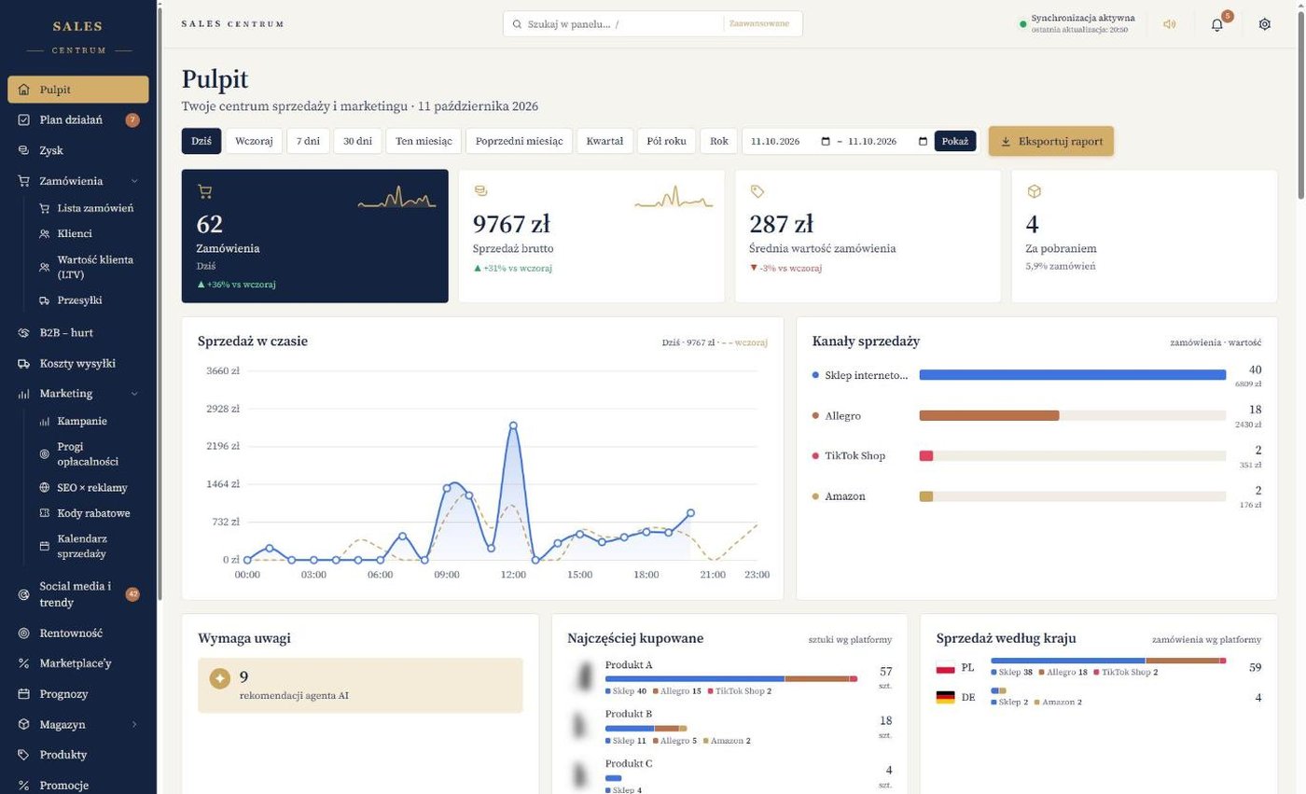Select the 7 dni period filter
The width and height of the screenshot is (1306, 794).
[x=308, y=141]
